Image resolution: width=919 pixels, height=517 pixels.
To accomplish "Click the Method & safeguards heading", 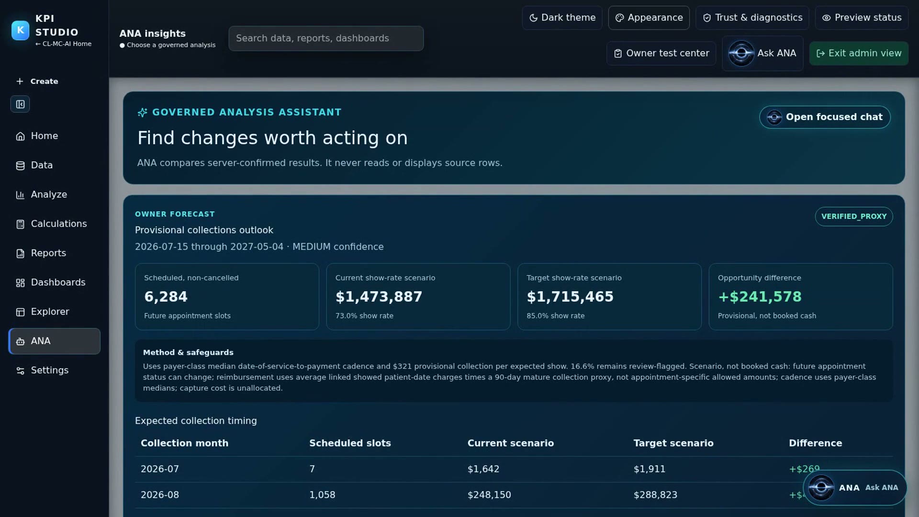I will (188, 352).
